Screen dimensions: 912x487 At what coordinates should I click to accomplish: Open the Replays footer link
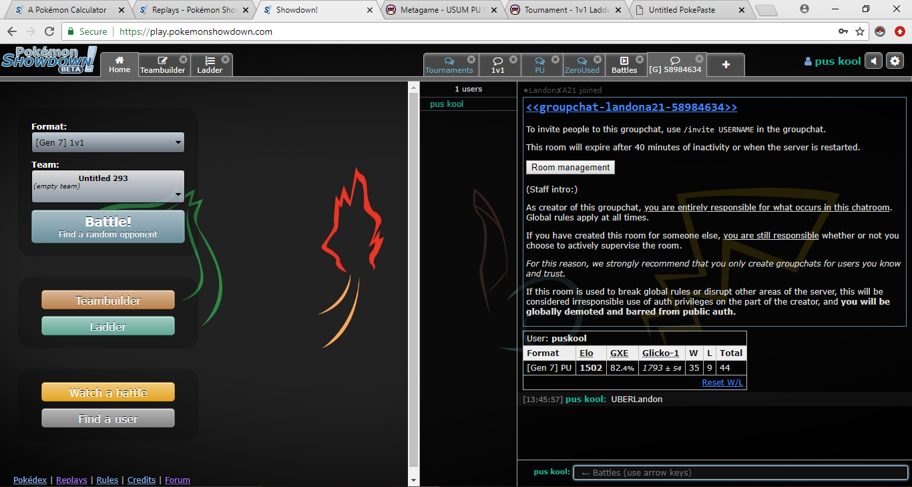click(71, 480)
